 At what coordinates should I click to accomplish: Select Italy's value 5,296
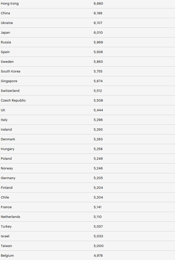(x=98, y=120)
